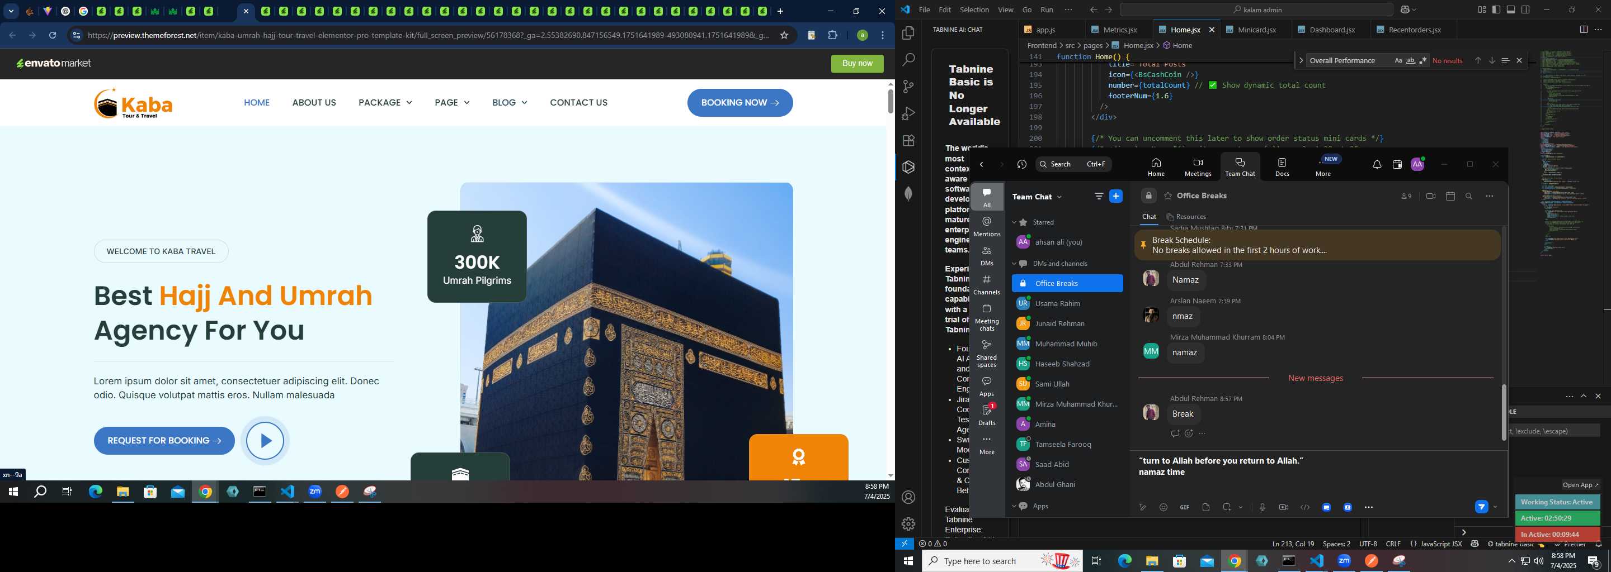
Task: Click BOOKING NOW button
Action: (740, 103)
